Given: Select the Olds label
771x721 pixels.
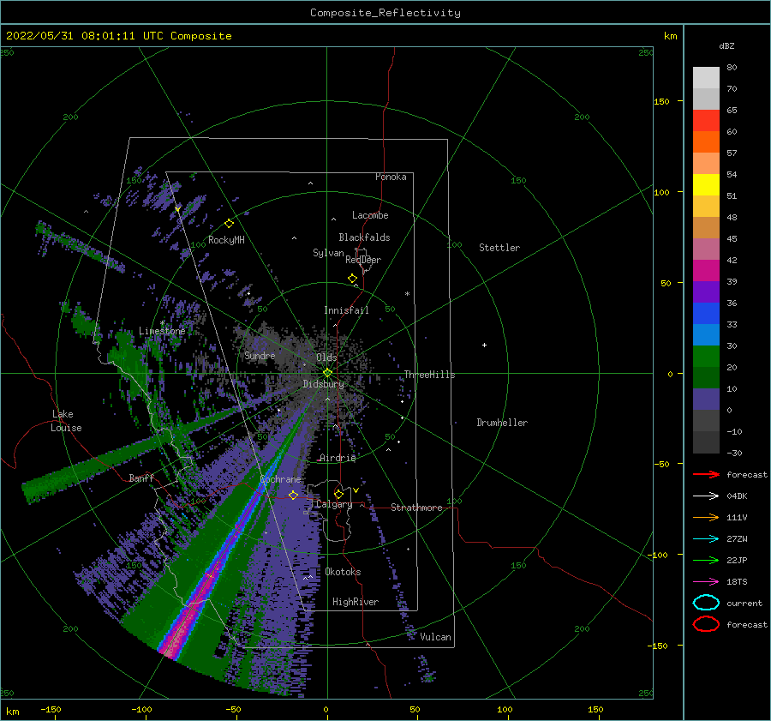Looking at the screenshot, I should tap(326, 357).
